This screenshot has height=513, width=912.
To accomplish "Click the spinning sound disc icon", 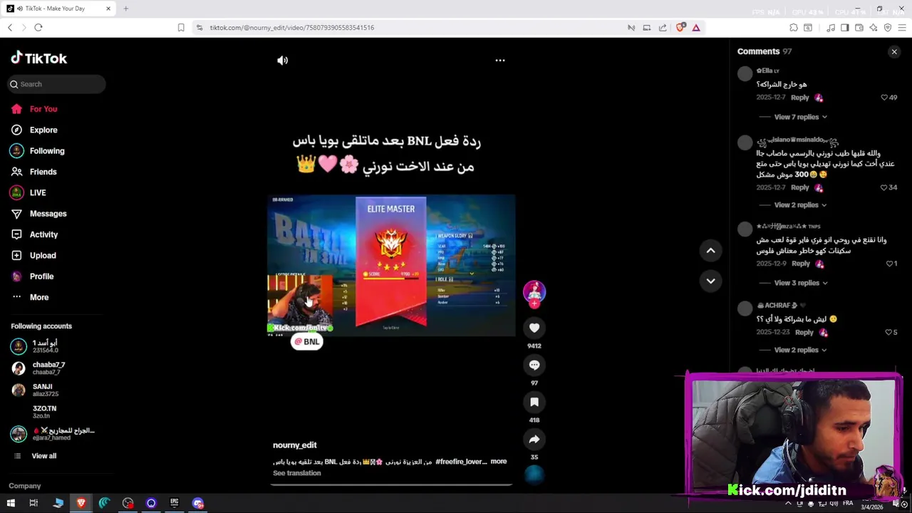I will (534, 475).
